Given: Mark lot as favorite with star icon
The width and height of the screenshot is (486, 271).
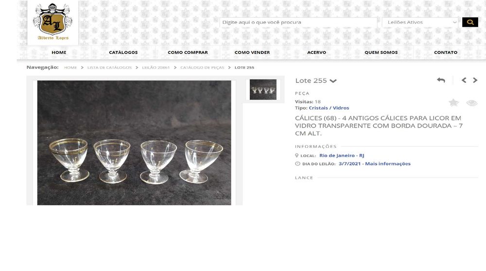Looking at the screenshot, I should (x=454, y=103).
